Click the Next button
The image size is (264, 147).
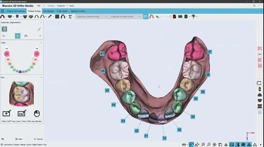pyautogui.click(x=19, y=139)
